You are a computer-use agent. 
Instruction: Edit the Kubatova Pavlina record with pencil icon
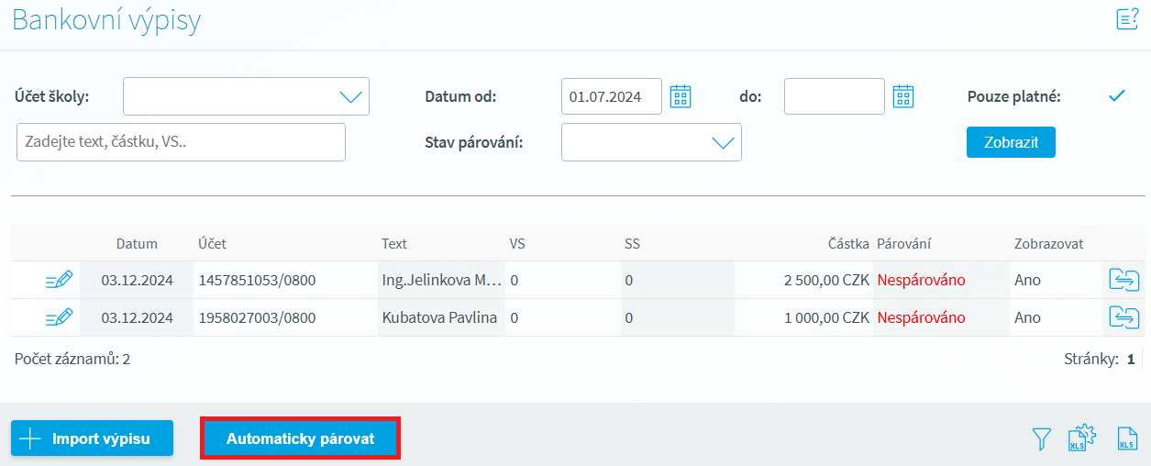pos(59,317)
